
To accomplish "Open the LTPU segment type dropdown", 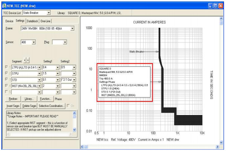I will (x=39, y=67).
